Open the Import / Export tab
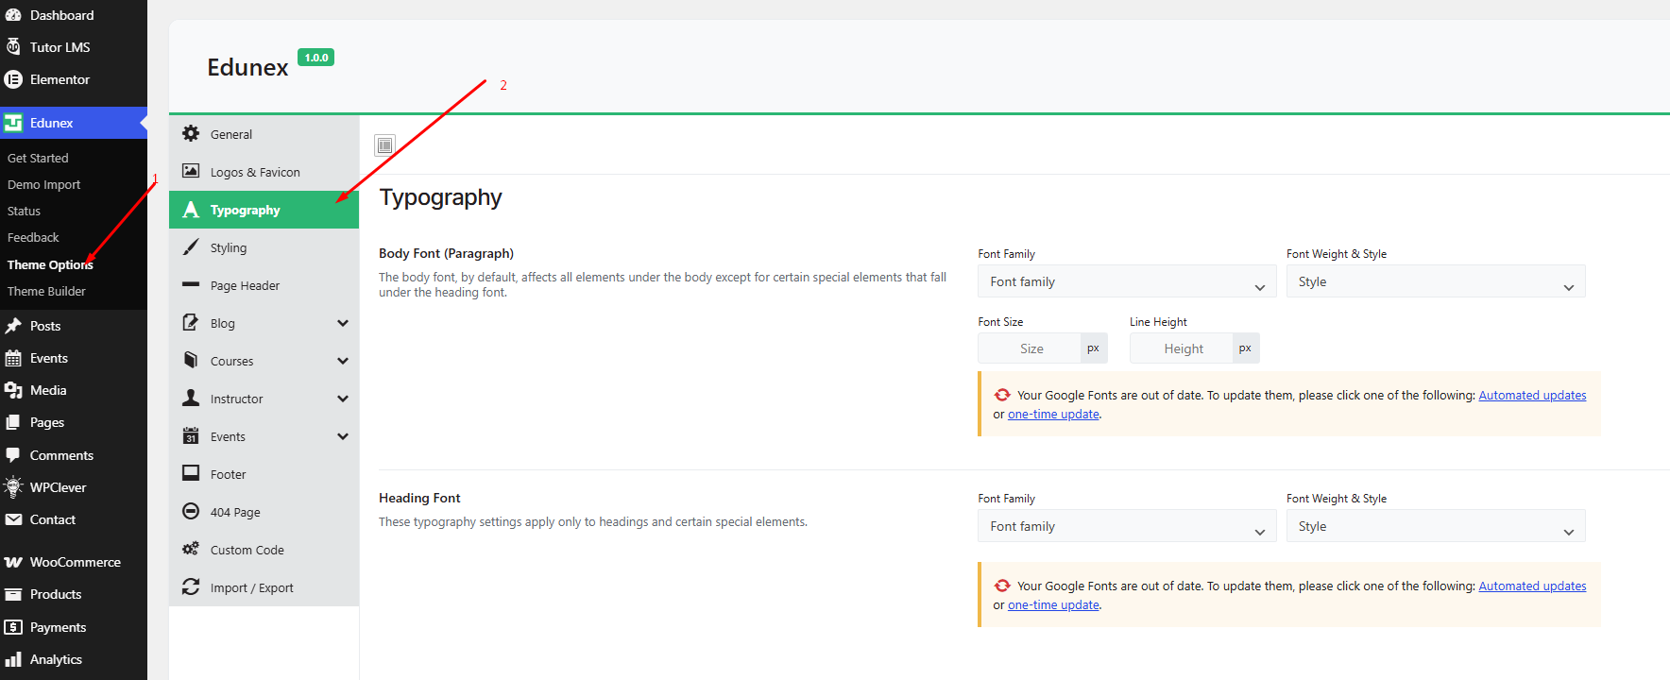 point(264,587)
